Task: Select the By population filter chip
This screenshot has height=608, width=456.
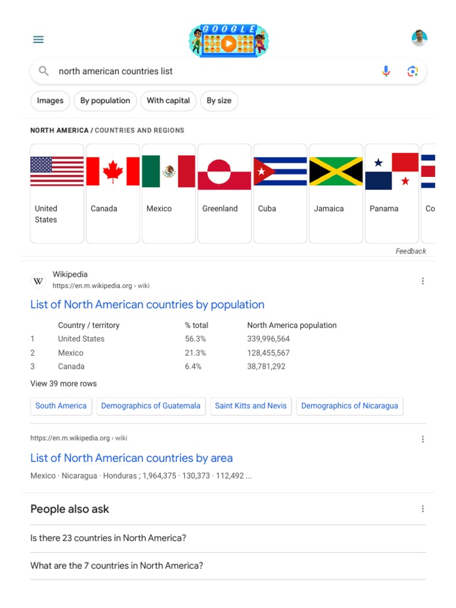Action: [105, 101]
